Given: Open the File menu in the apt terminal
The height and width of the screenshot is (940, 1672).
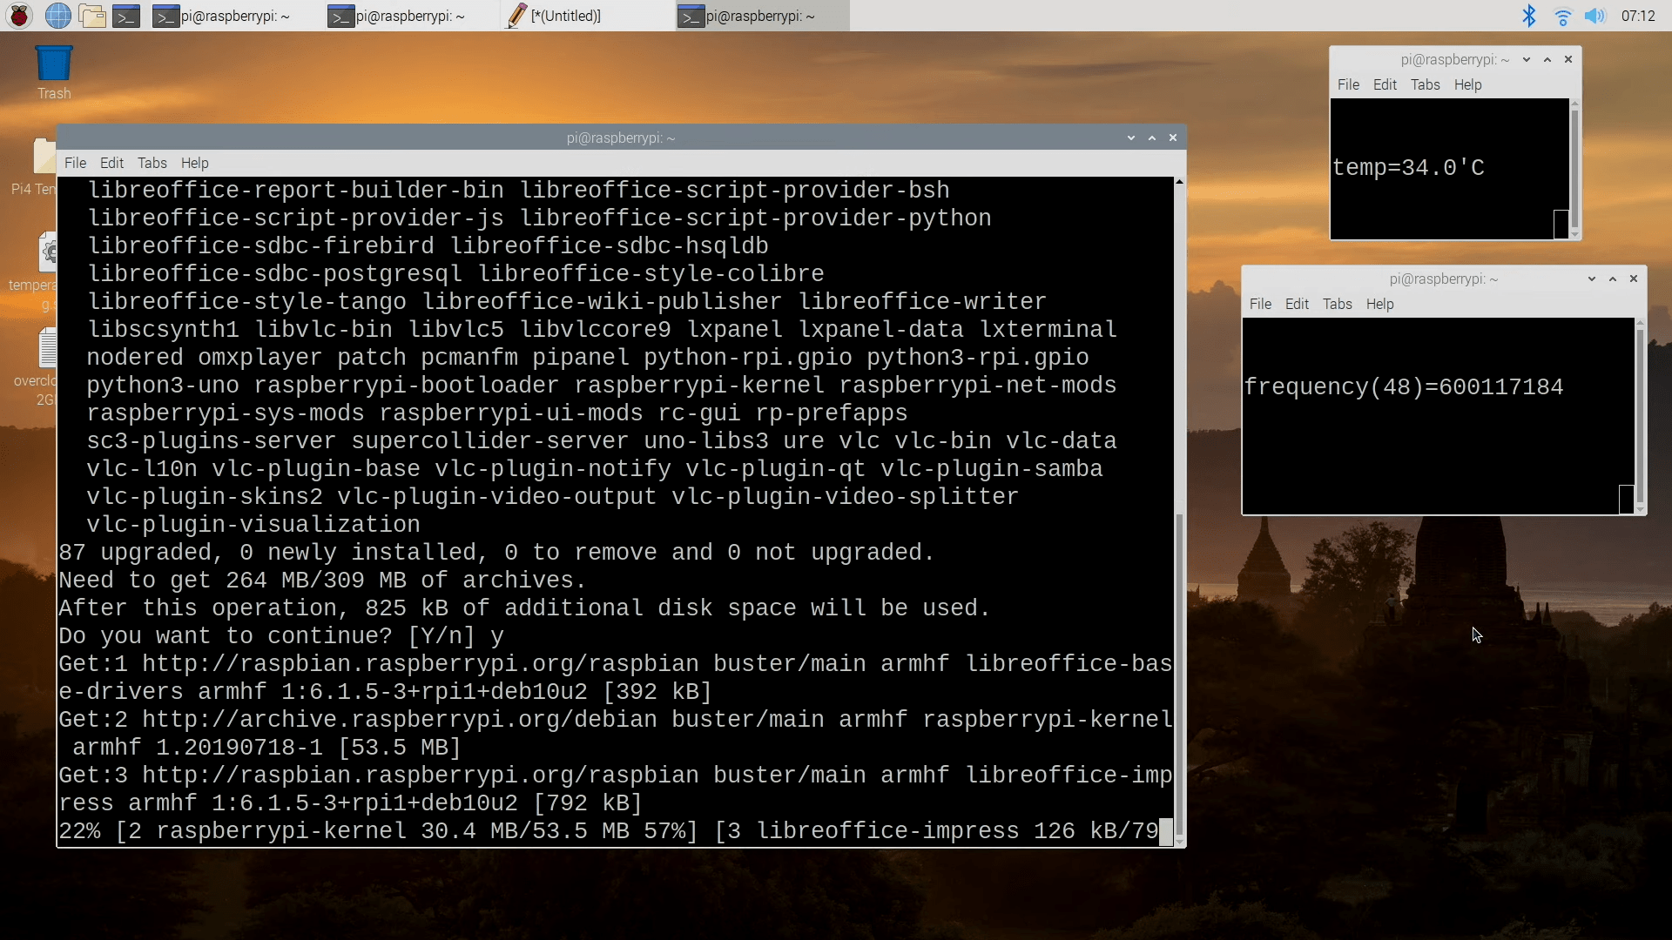Looking at the screenshot, I should click(x=75, y=163).
